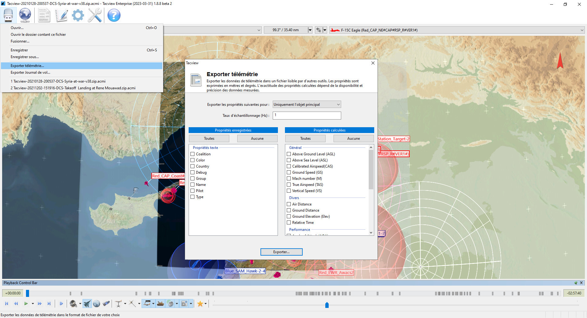Screen dimensions: 587x318
Task: Open the flight report document icon
Action: click(x=44, y=15)
